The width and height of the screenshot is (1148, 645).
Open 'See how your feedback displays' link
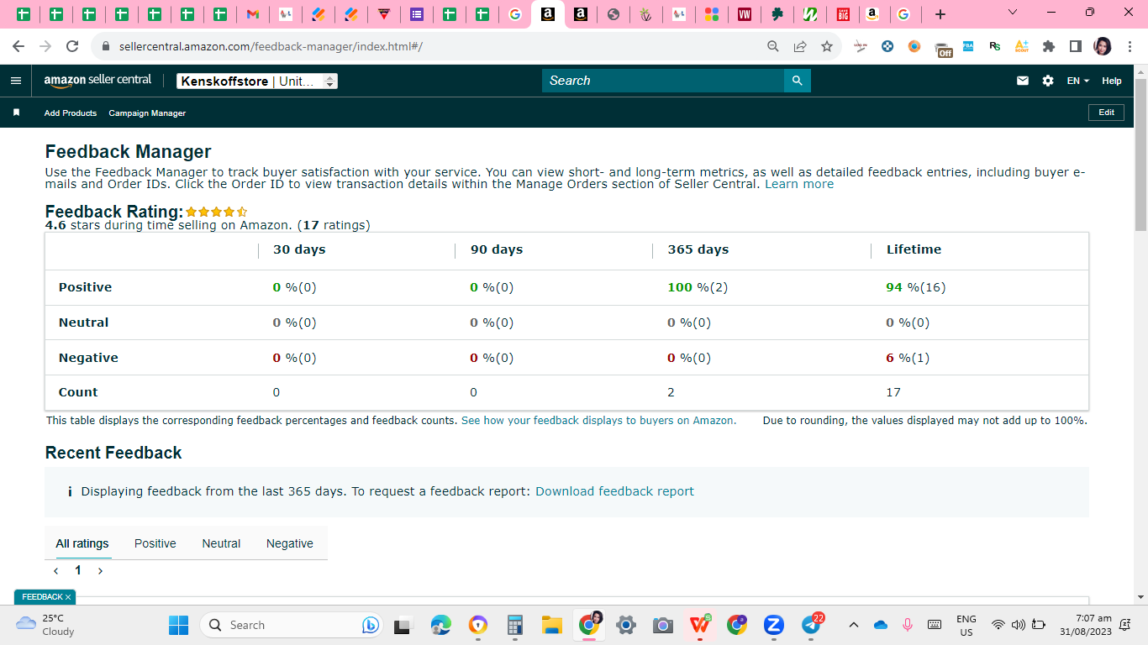click(x=598, y=421)
